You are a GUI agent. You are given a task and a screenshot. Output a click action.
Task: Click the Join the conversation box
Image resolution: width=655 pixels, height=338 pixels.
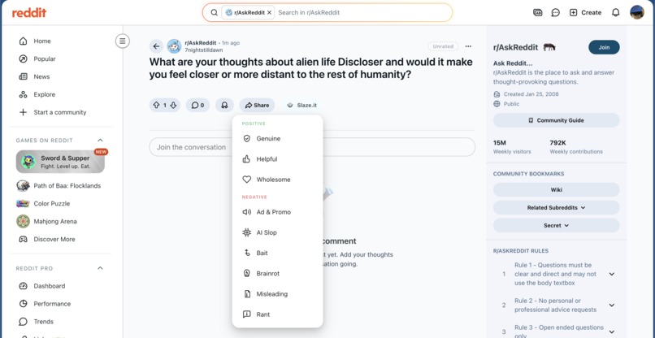pos(312,147)
